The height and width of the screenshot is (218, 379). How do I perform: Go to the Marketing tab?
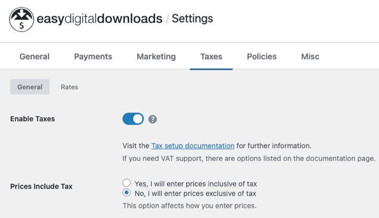156,57
